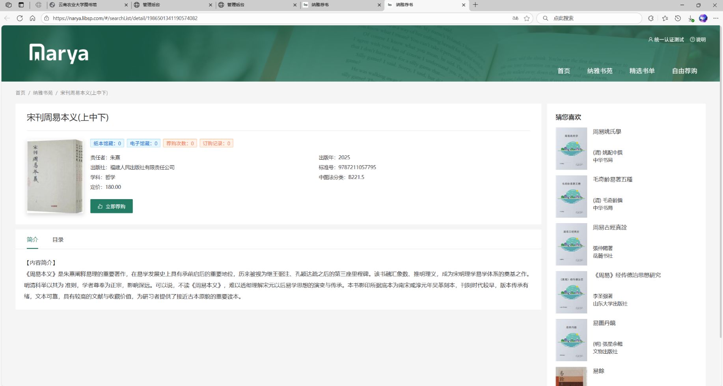
Task: Navigate to 自由荐购 menu item
Action: pos(684,71)
